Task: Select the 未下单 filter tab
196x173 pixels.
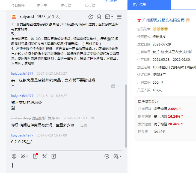Action: (42, 5)
